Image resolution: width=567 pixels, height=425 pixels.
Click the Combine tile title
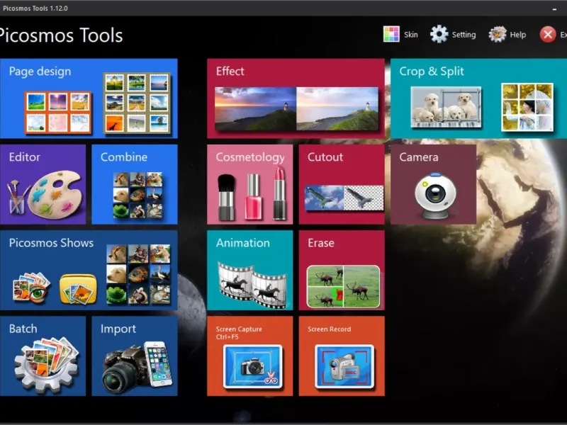[124, 157]
